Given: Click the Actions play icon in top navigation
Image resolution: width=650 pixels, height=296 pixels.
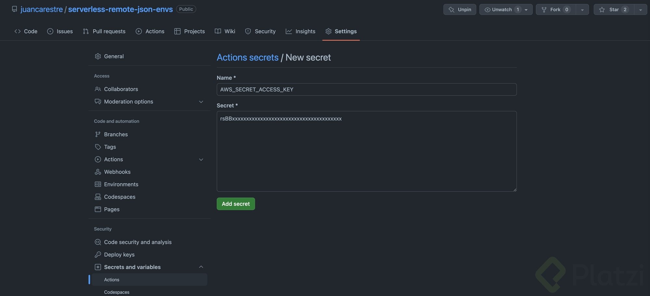Looking at the screenshot, I should pos(139,31).
